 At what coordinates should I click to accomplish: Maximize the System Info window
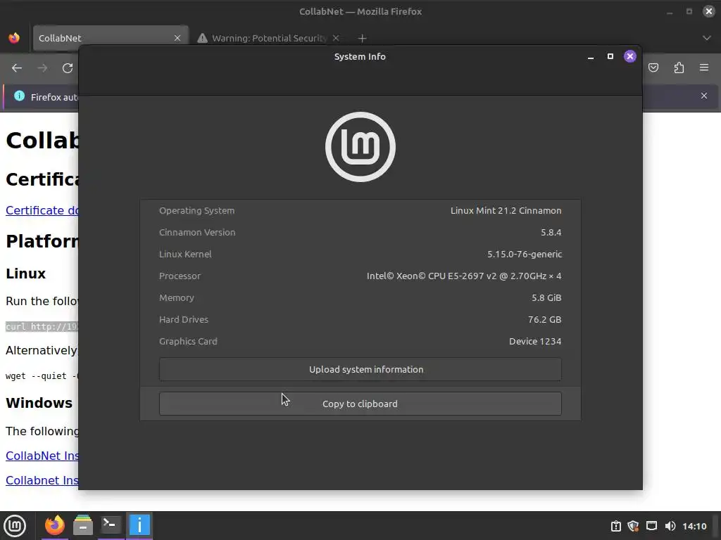tap(610, 56)
